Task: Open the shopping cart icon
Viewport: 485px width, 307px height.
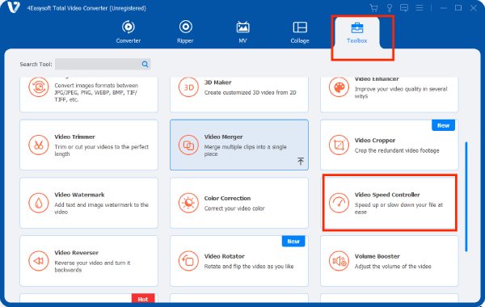Action: click(x=374, y=8)
